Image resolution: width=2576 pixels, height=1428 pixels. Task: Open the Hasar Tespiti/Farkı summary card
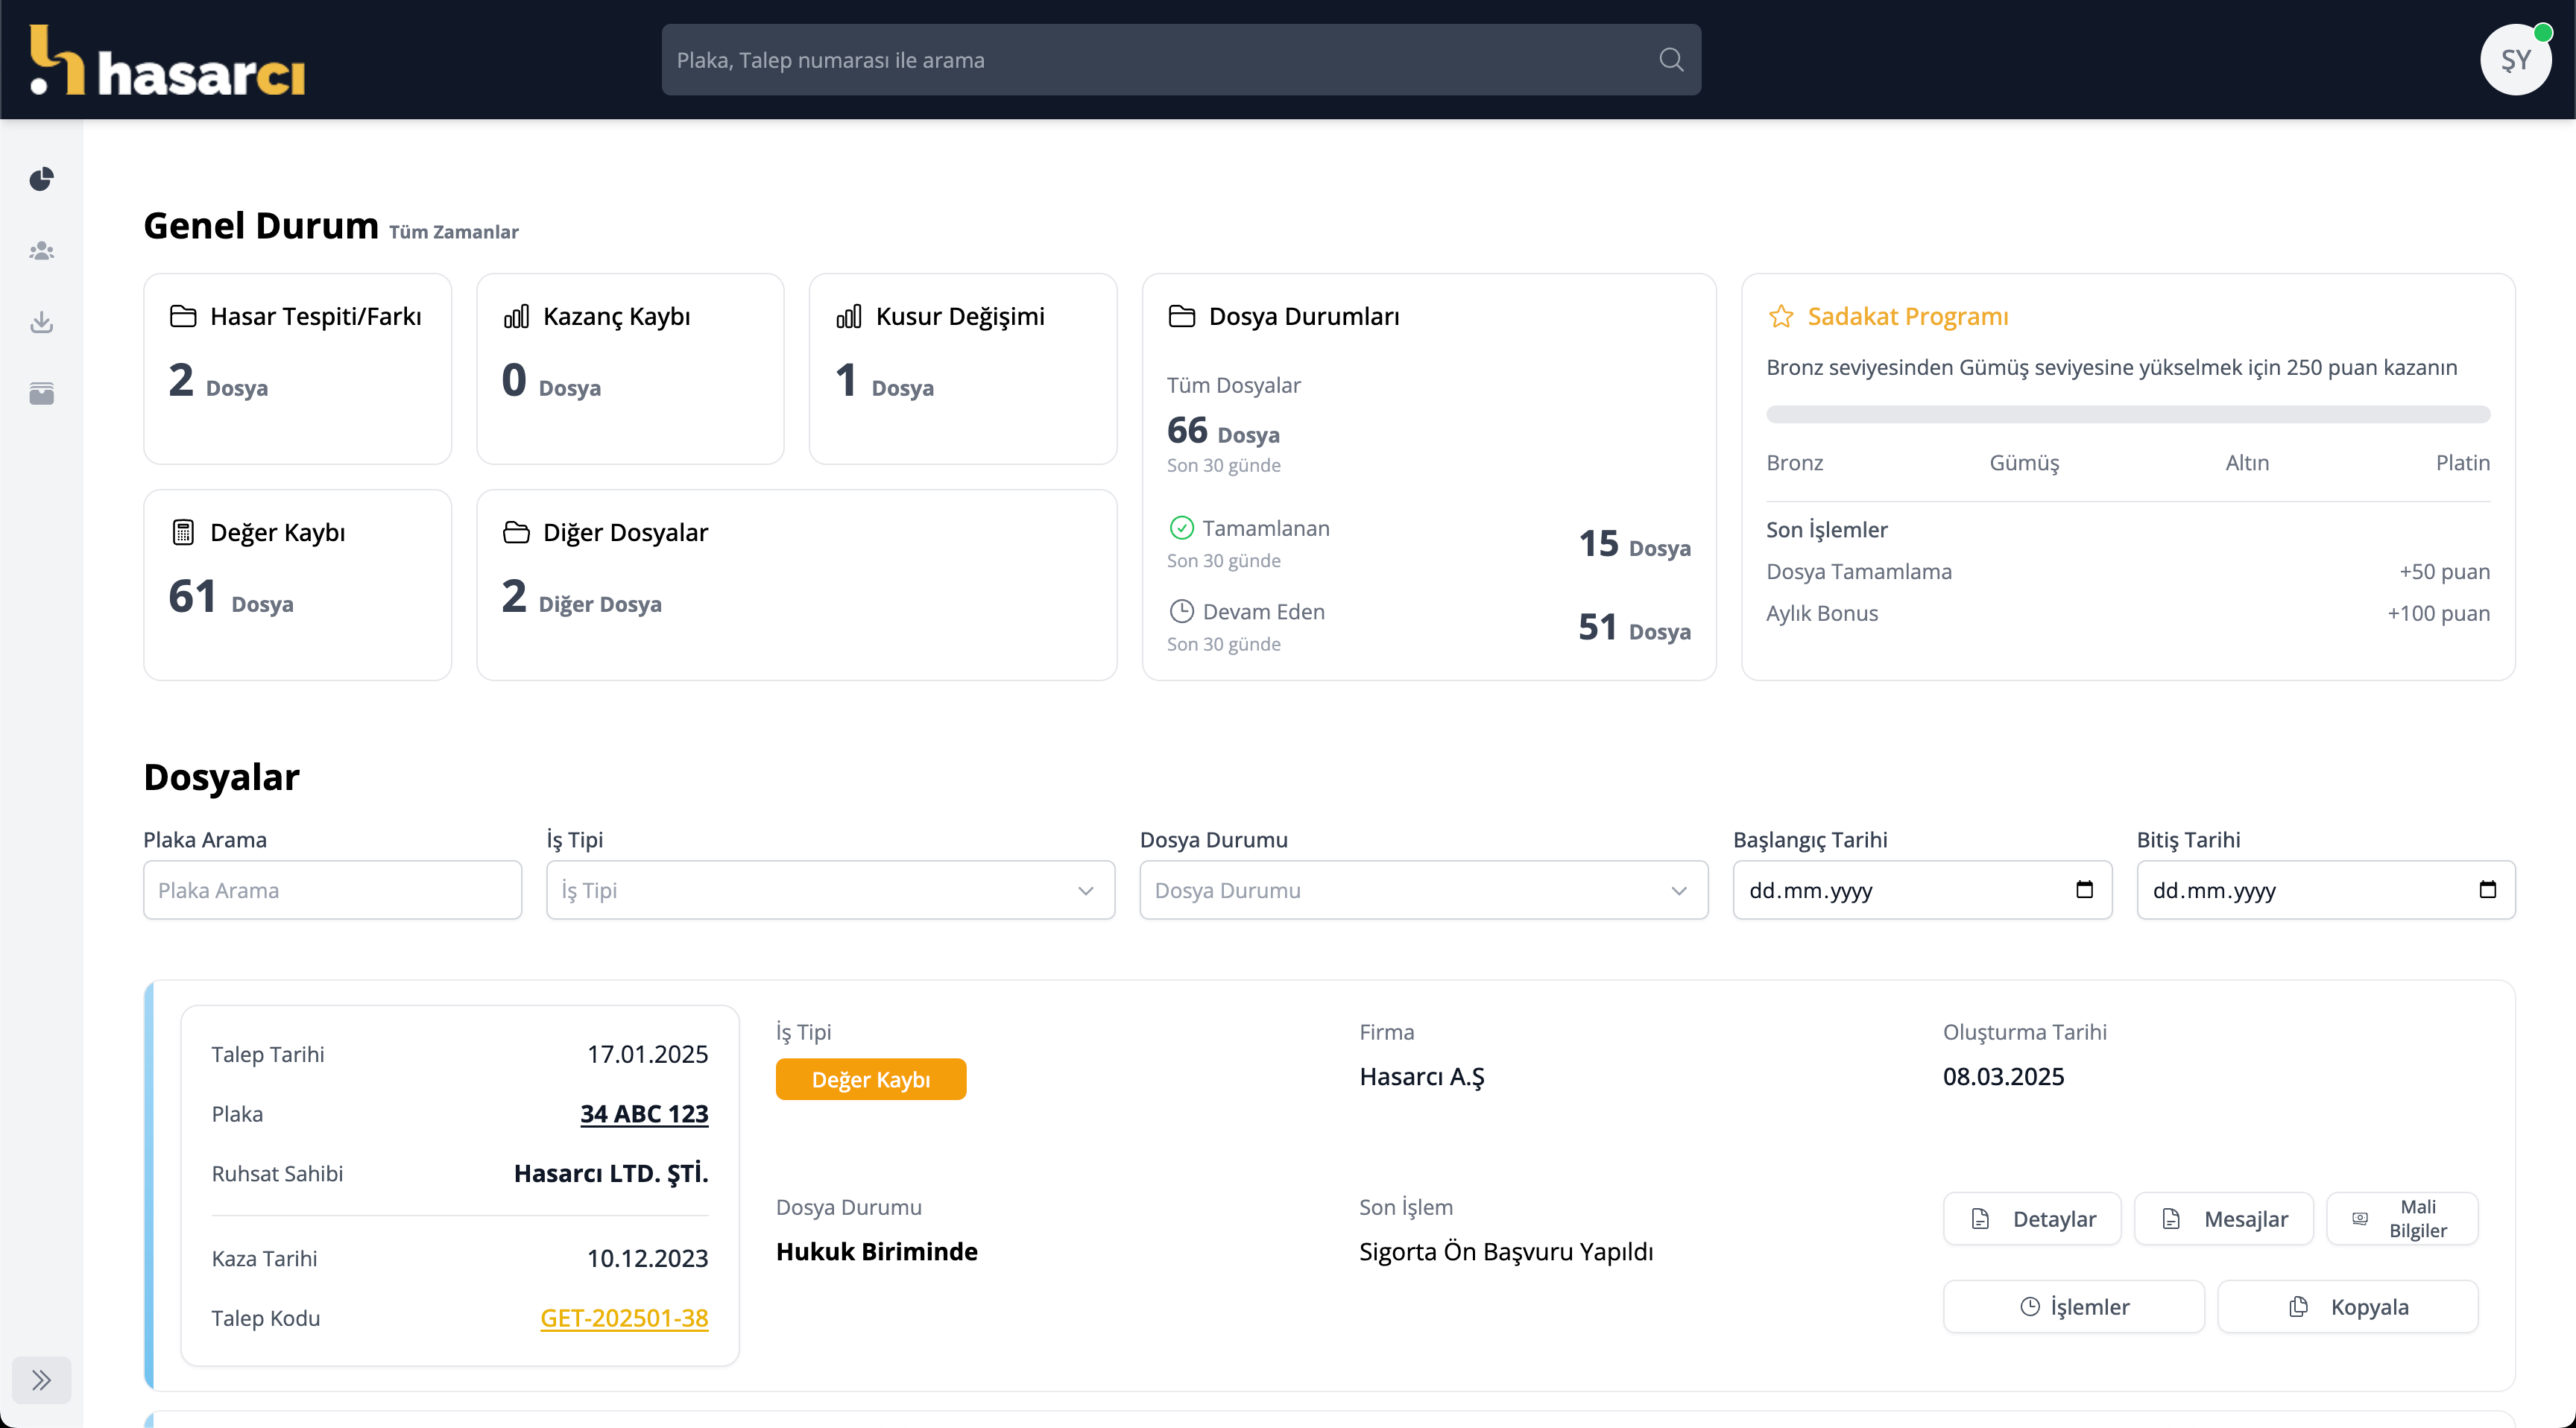coord(297,368)
